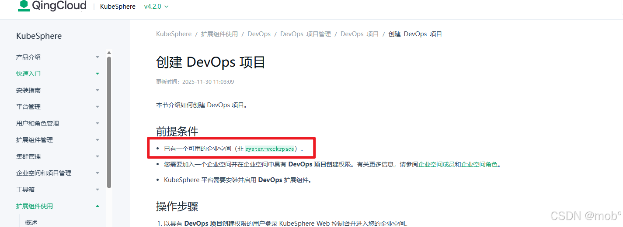Screen dimensions: 623x227
Task: Go to DevOps 项目管理 in the breadcrumb
Action: click(306, 34)
